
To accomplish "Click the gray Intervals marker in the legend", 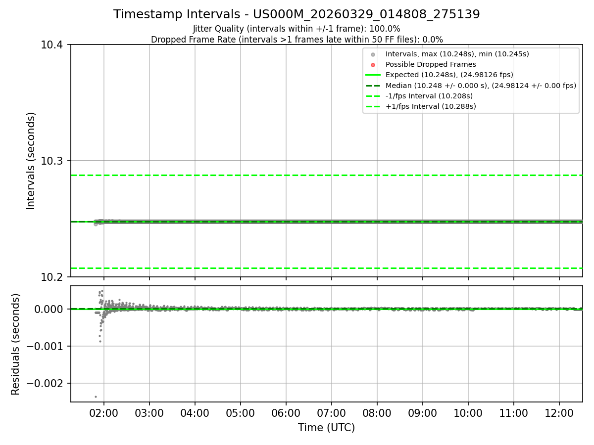I will pos(373,54).
